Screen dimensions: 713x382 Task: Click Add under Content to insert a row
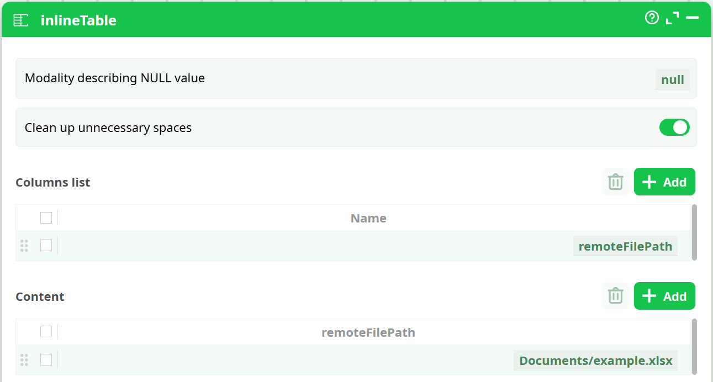664,296
